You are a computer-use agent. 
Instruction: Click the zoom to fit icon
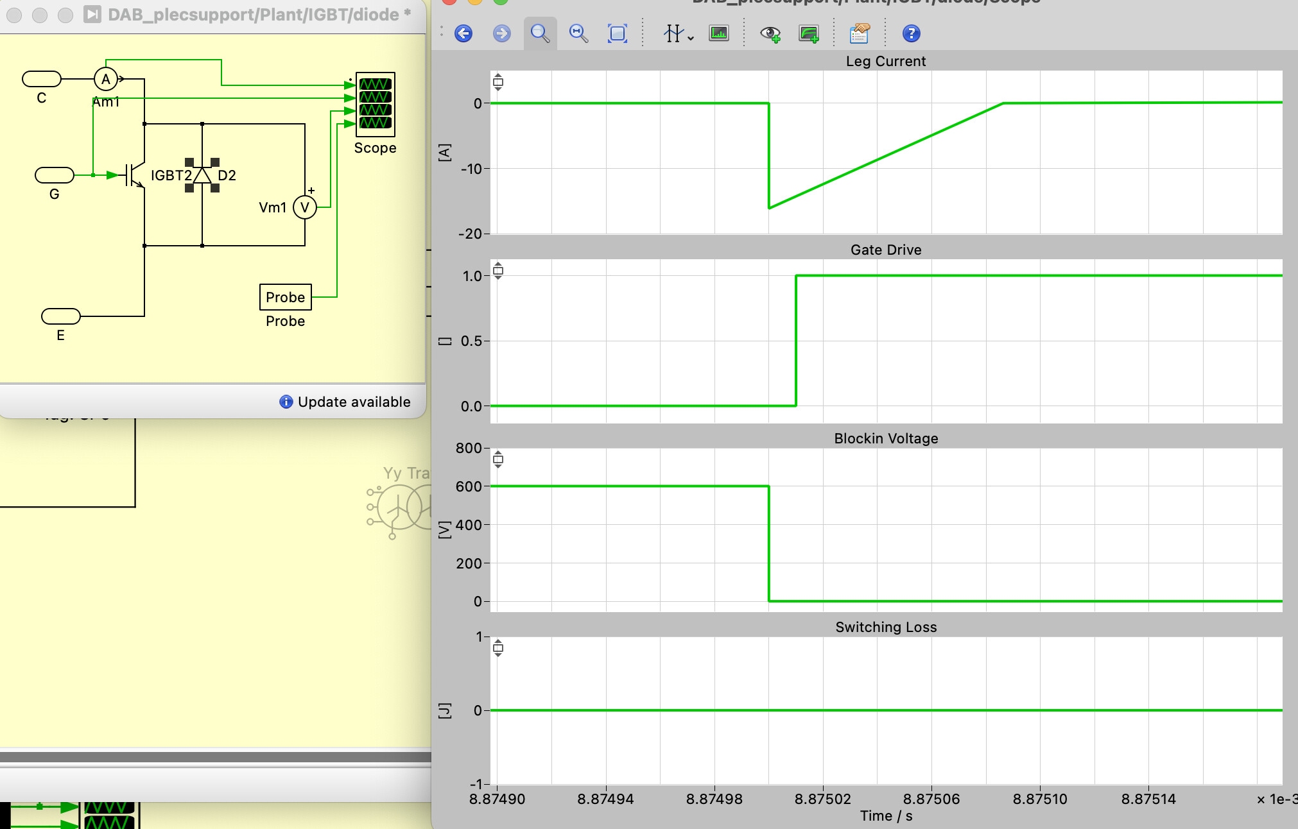click(617, 33)
